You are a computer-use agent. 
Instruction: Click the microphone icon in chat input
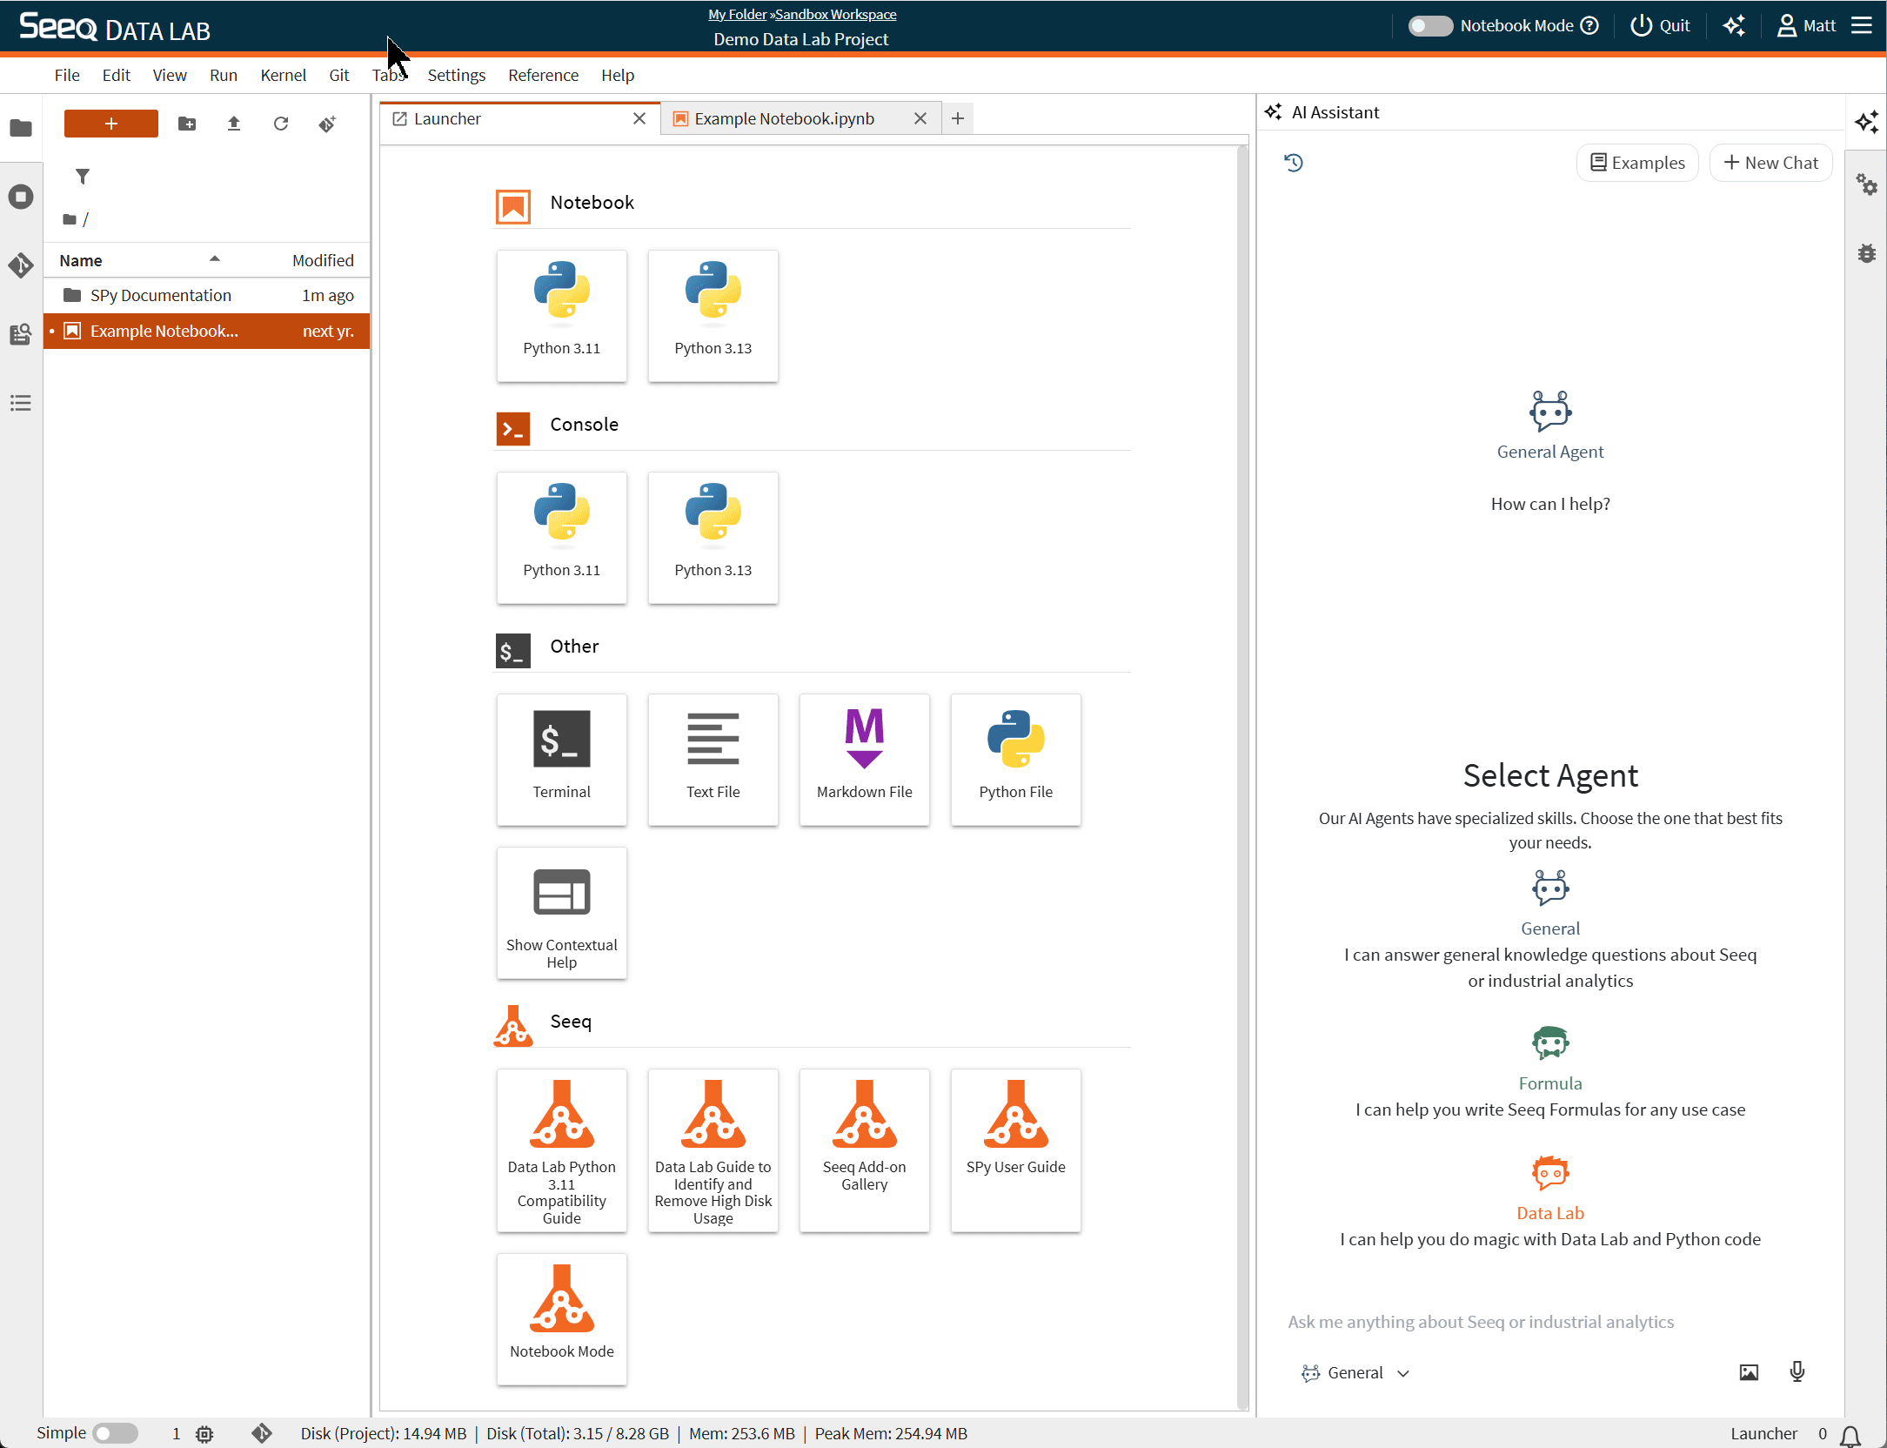[1797, 1372]
